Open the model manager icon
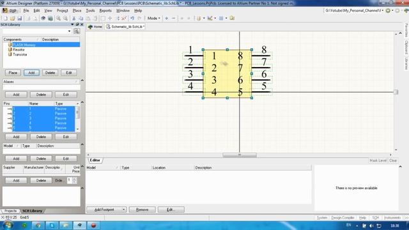The image size is (409, 230). pyautogui.click(x=232, y=19)
